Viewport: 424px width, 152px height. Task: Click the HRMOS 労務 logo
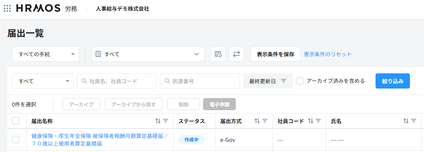coord(46,8)
